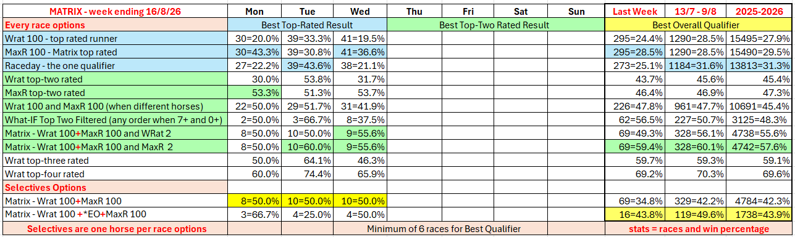The height and width of the screenshot is (237, 795).
Task: Select the What-IF Top Two Filtered row label
Action: click(x=114, y=119)
